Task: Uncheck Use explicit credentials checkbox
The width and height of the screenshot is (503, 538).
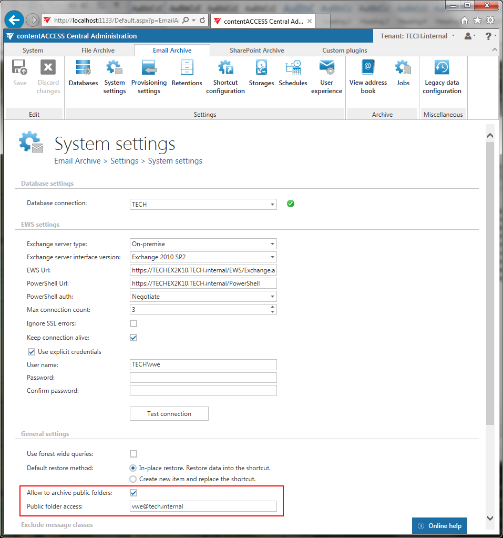Action: coord(31,352)
